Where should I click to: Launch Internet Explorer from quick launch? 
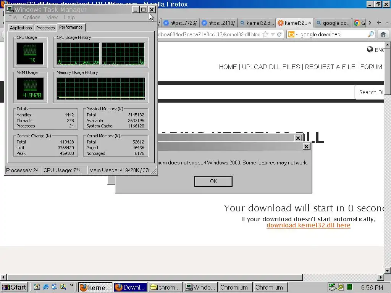point(46,287)
